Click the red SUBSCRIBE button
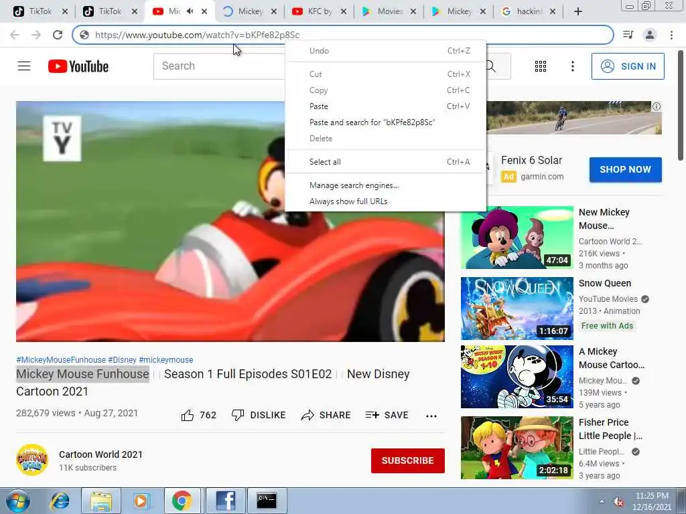This screenshot has width=686, height=514. (408, 460)
